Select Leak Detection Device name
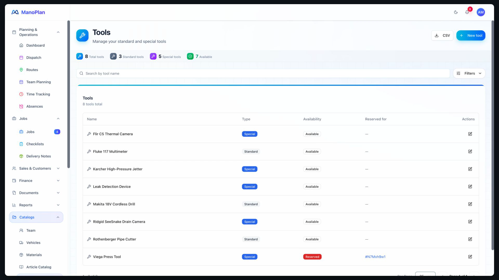Screen dimensions: 499x280 pyautogui.click(x=112, y=187)
